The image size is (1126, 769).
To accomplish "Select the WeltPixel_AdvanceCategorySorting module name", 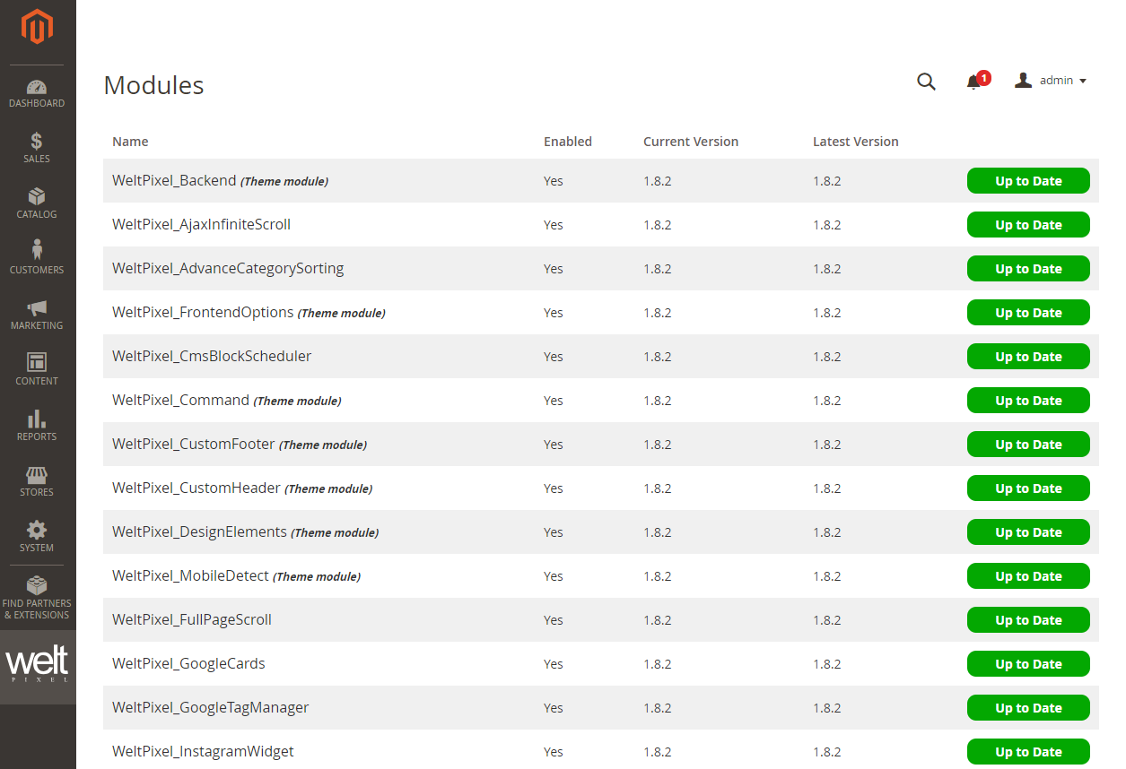I will click(228, 268).
